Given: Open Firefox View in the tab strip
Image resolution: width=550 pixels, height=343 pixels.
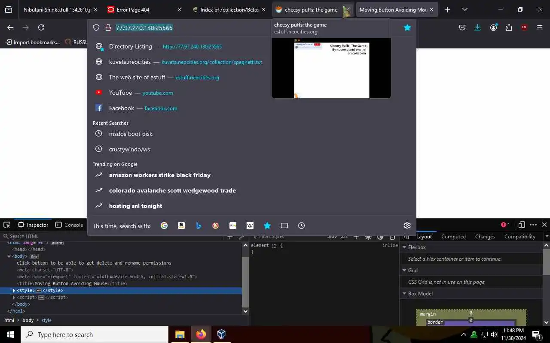Looking at the screenshot, I should tap(9, 9).
